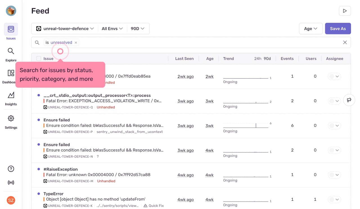Open Insights from sidebar

[x=11, y=99]
